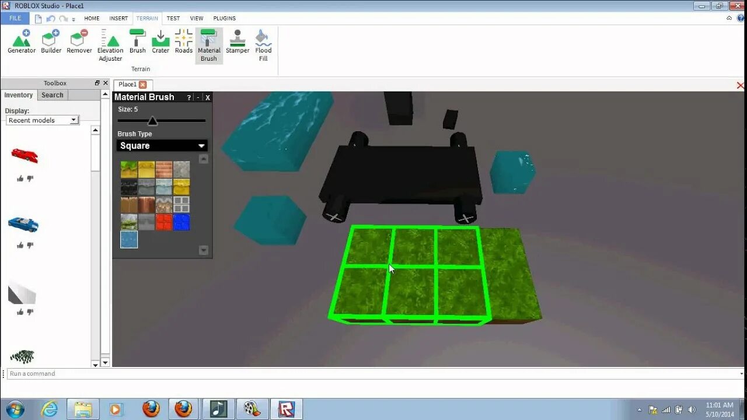
Task: Thumbs down the blue convertible model
Action: pyautogui.click(x=30, y=246)
